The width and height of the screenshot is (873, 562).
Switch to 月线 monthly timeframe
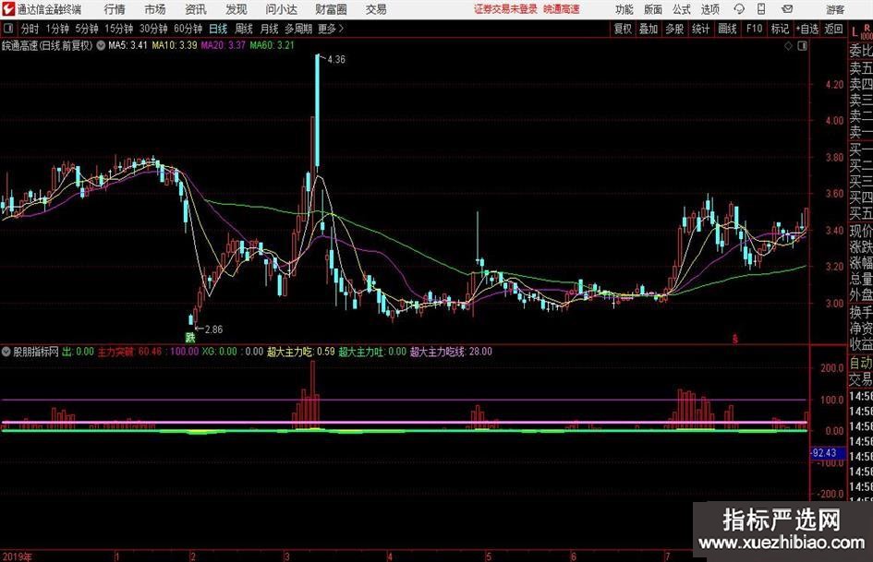point(270,29)
